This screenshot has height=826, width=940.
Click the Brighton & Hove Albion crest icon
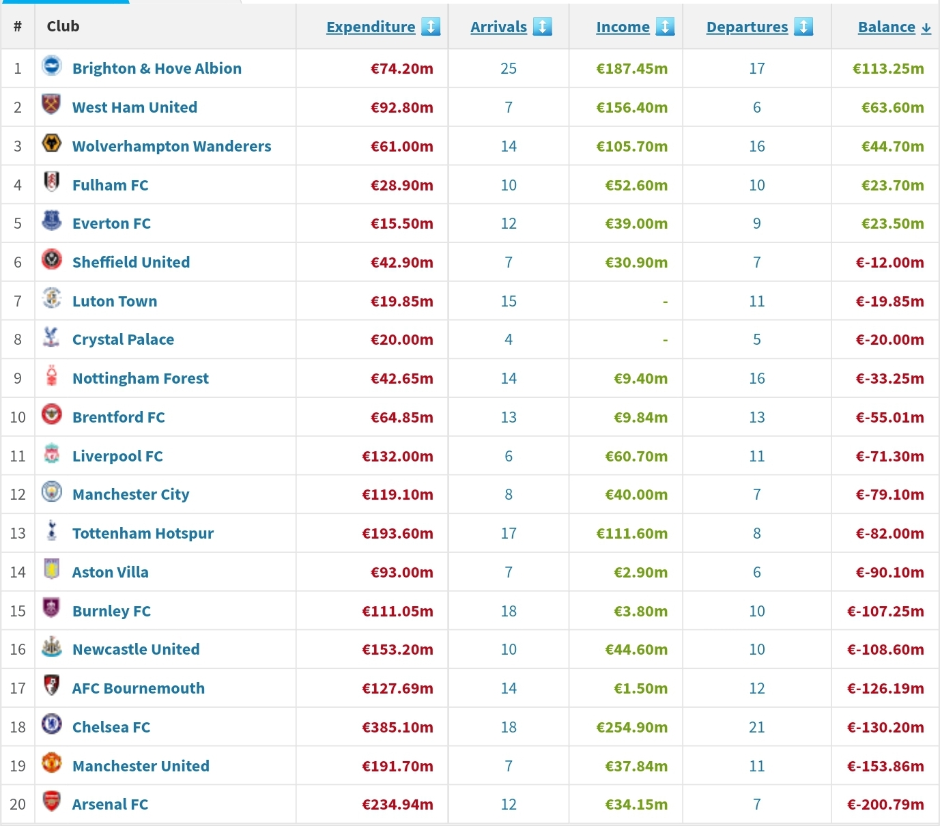click(51, 66)
